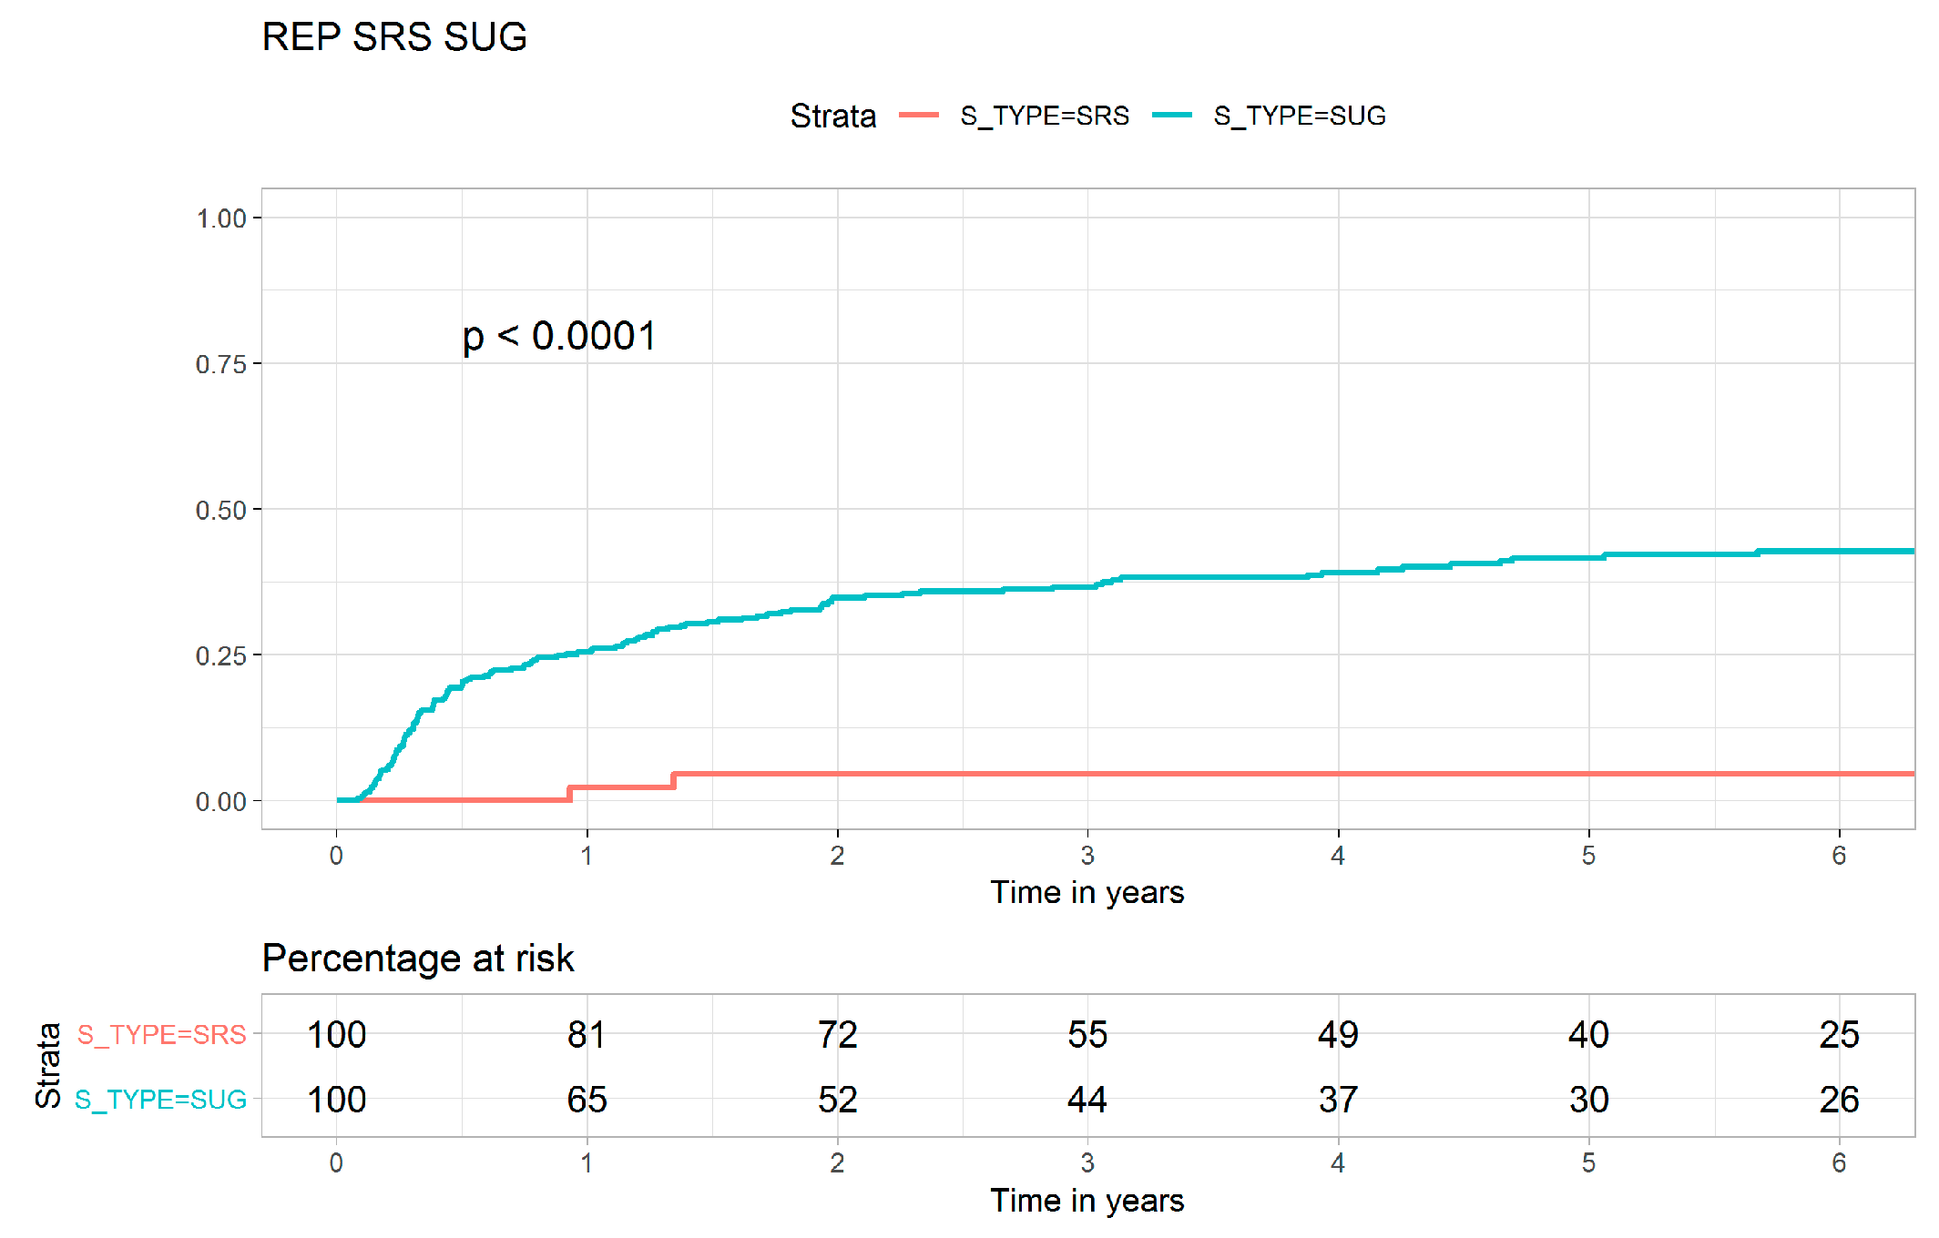This screenshot has height=1238, width=1939.
Task: Click the value 65 in risk table
Action: tap(587, 1100)
